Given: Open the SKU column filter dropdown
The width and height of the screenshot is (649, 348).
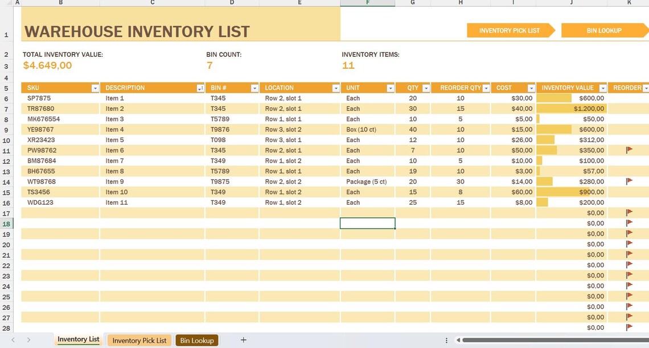Looking at the screenshot, I should (95, 88).
